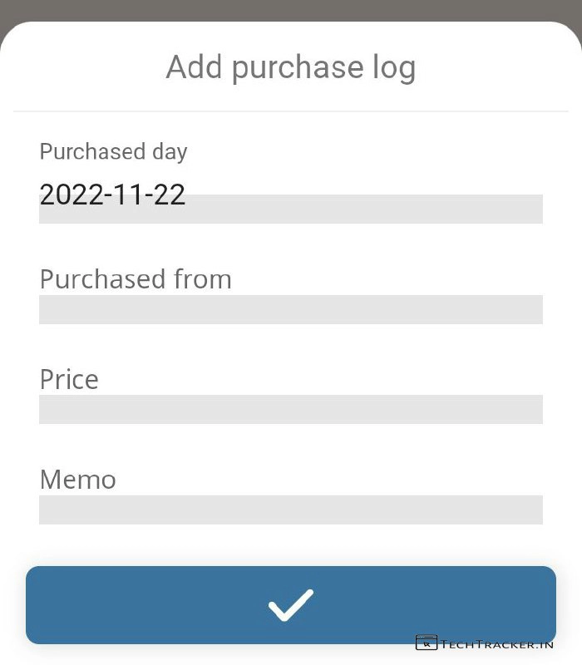The height and width of the screenshot is (665, 582).
Task: Focus the Price input field
Action: click(x=291, y=409)
